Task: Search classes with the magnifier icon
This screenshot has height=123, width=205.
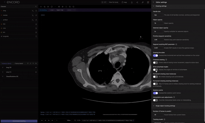Action: click(36, 6)
